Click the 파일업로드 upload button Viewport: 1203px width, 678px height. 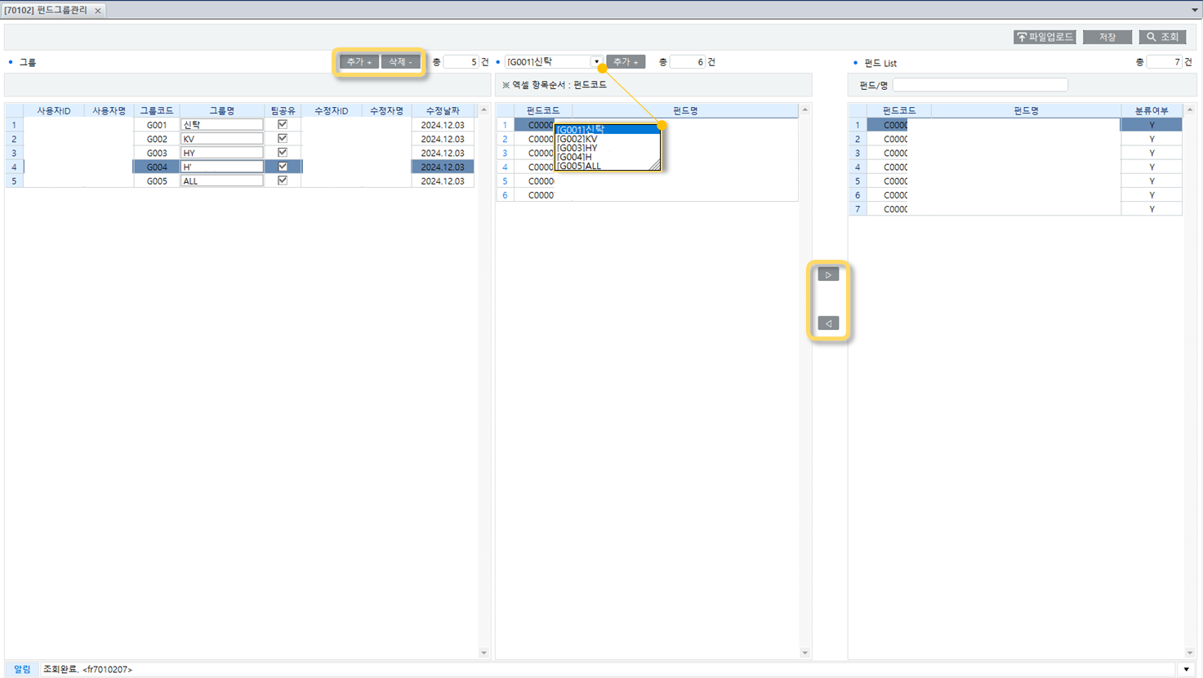click(x=1045, y=38)
